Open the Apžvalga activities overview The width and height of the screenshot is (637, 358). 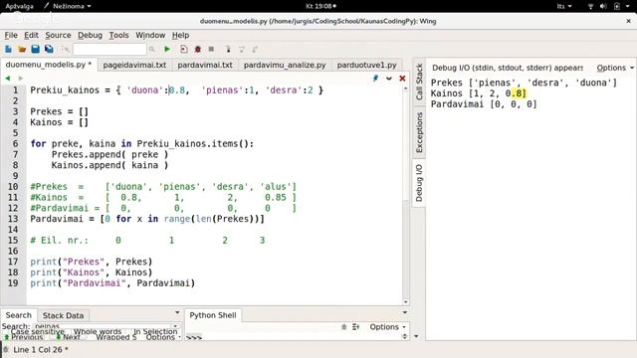[x=19, y=6]
